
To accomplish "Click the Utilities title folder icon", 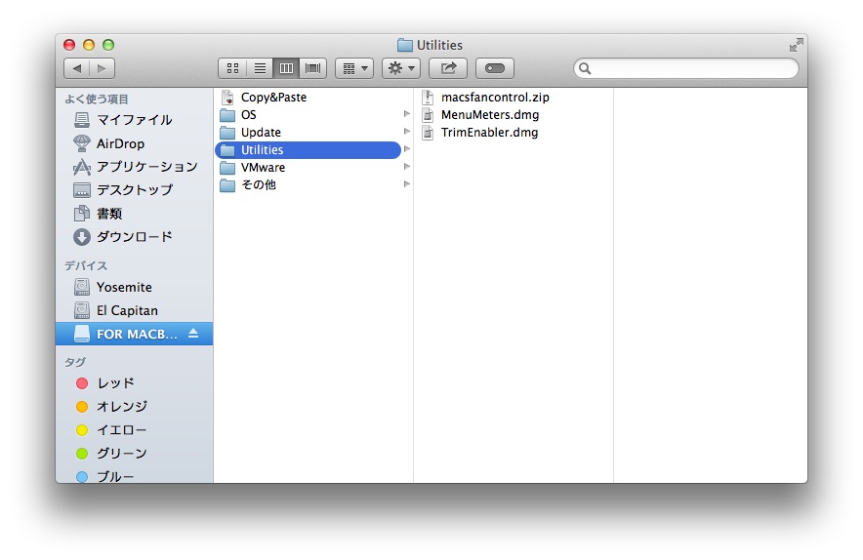I will pyautogui.click(x=404, y=45).
